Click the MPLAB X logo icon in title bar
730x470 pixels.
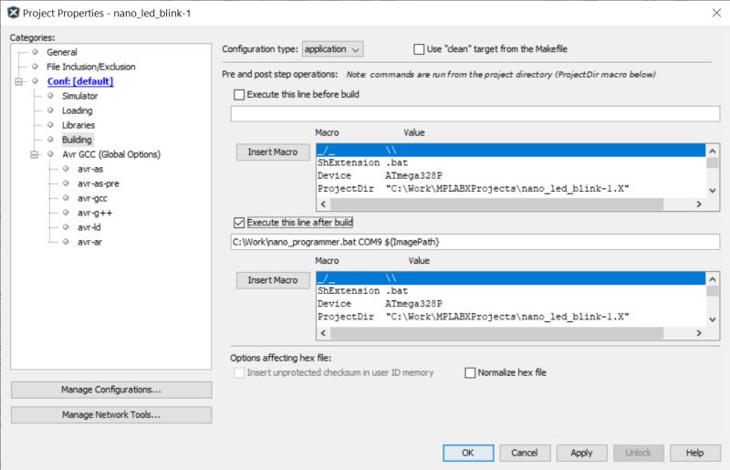click(13, 13)
